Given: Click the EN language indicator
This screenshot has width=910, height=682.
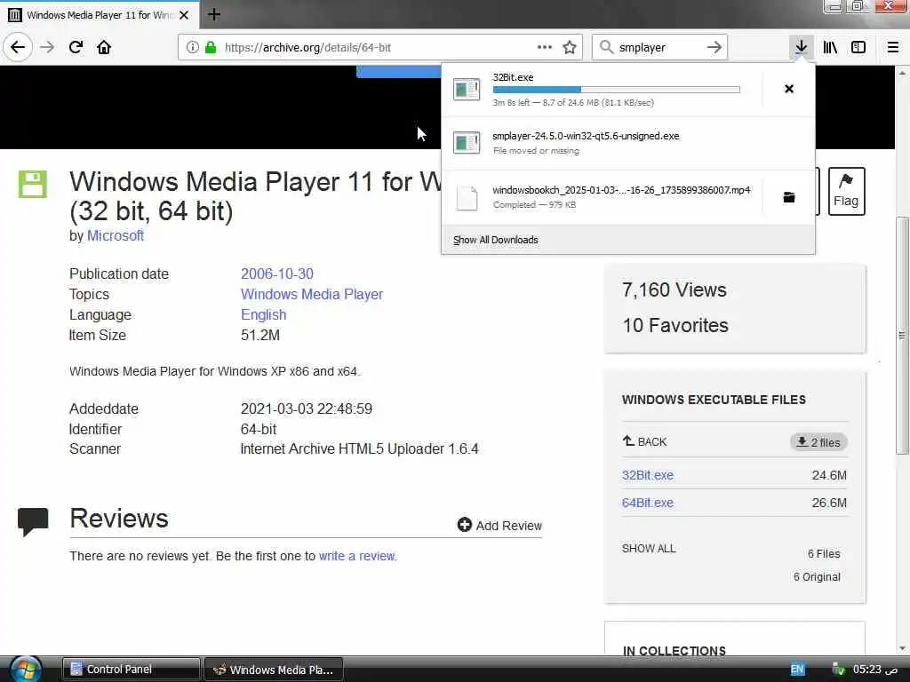Looking at the screenshot, I should [x=797, y=669].
